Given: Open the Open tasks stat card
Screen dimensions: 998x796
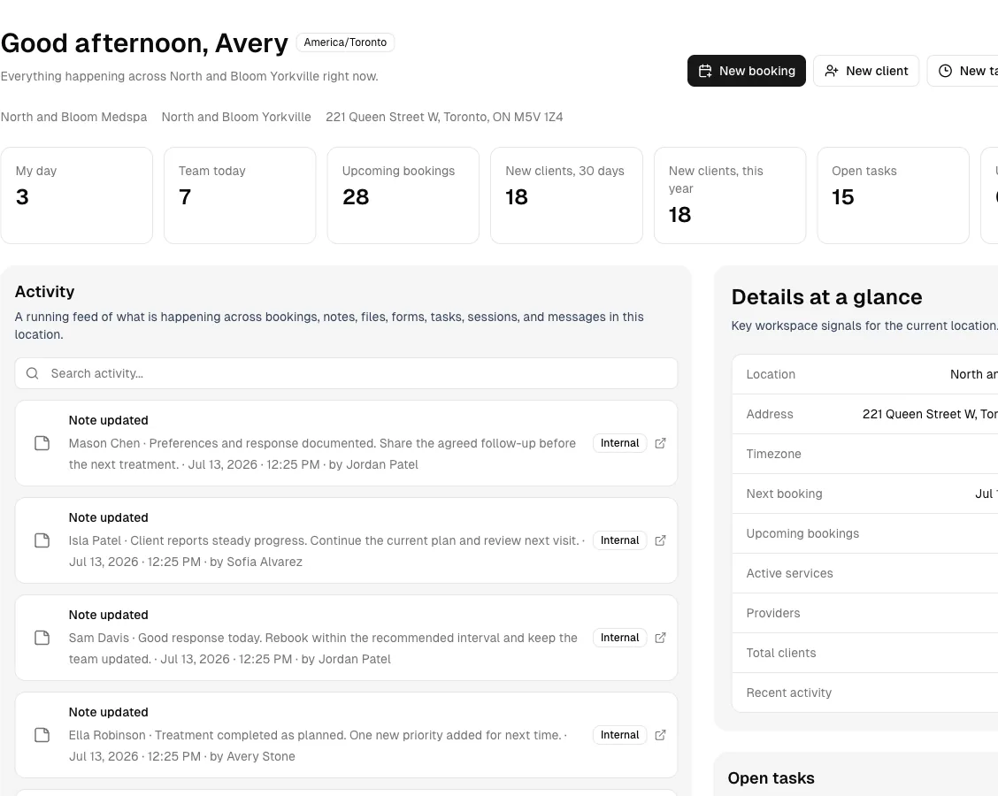Looking at the screenshot, I should click(893, 195).
